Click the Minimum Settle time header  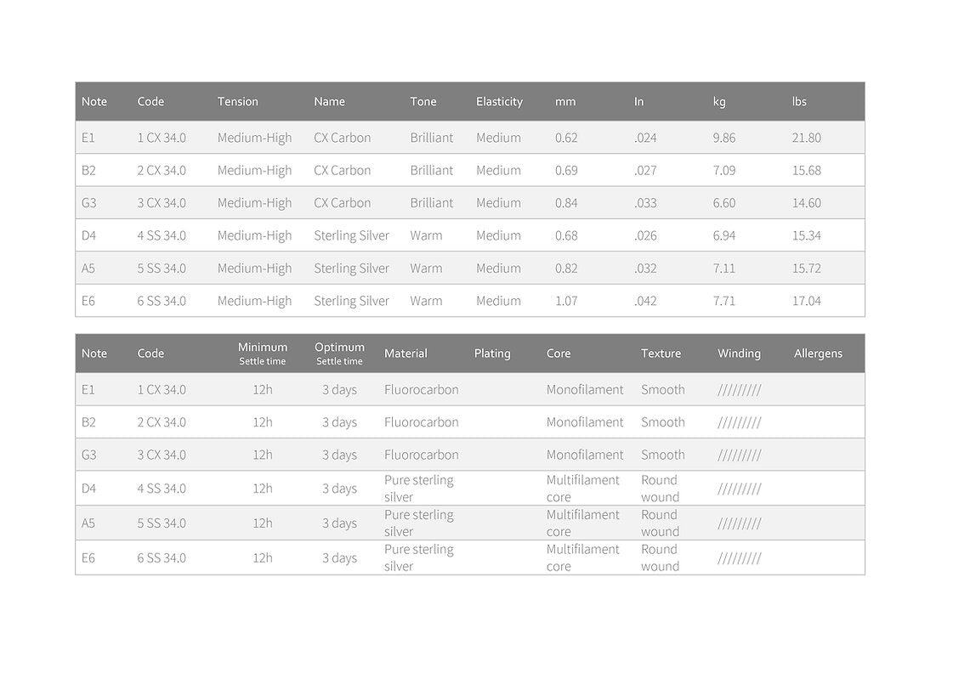click(262, 353)
